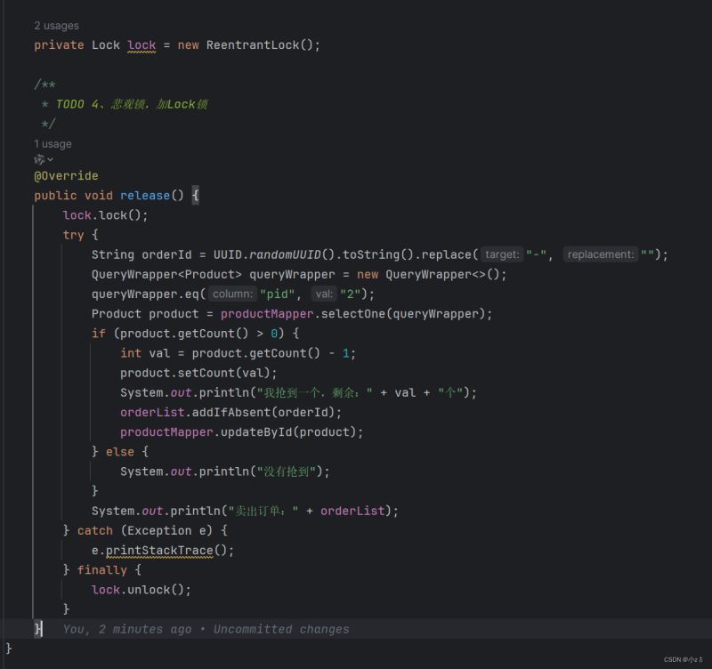Click the '我抢到一个' string literal
Image resolution: width=712 pixels, height=669 pixels.
tap(315, 392)
